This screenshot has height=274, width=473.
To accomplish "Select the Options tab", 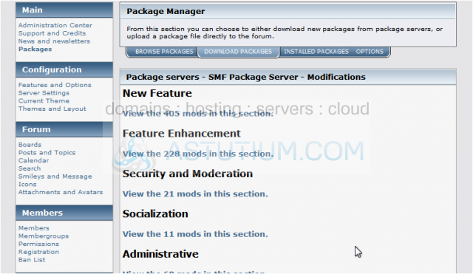I will [x=370, y=52].
